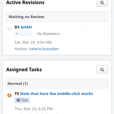Click the D1 revision identifier

[17, 27]
